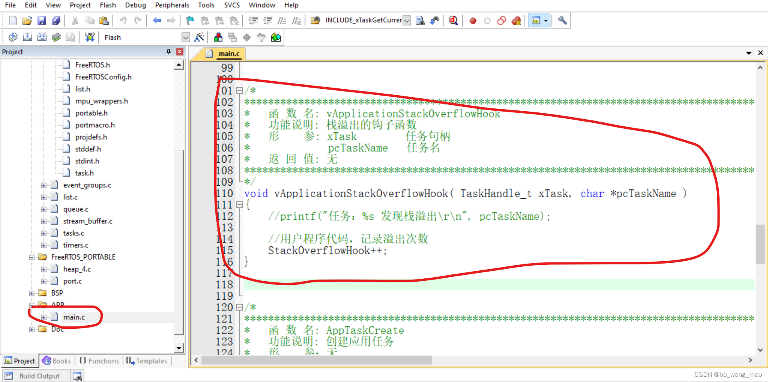This screenshot has height=382, width=768.
Task: Expand the heap_4.c tree item
Action: [44, 269]
